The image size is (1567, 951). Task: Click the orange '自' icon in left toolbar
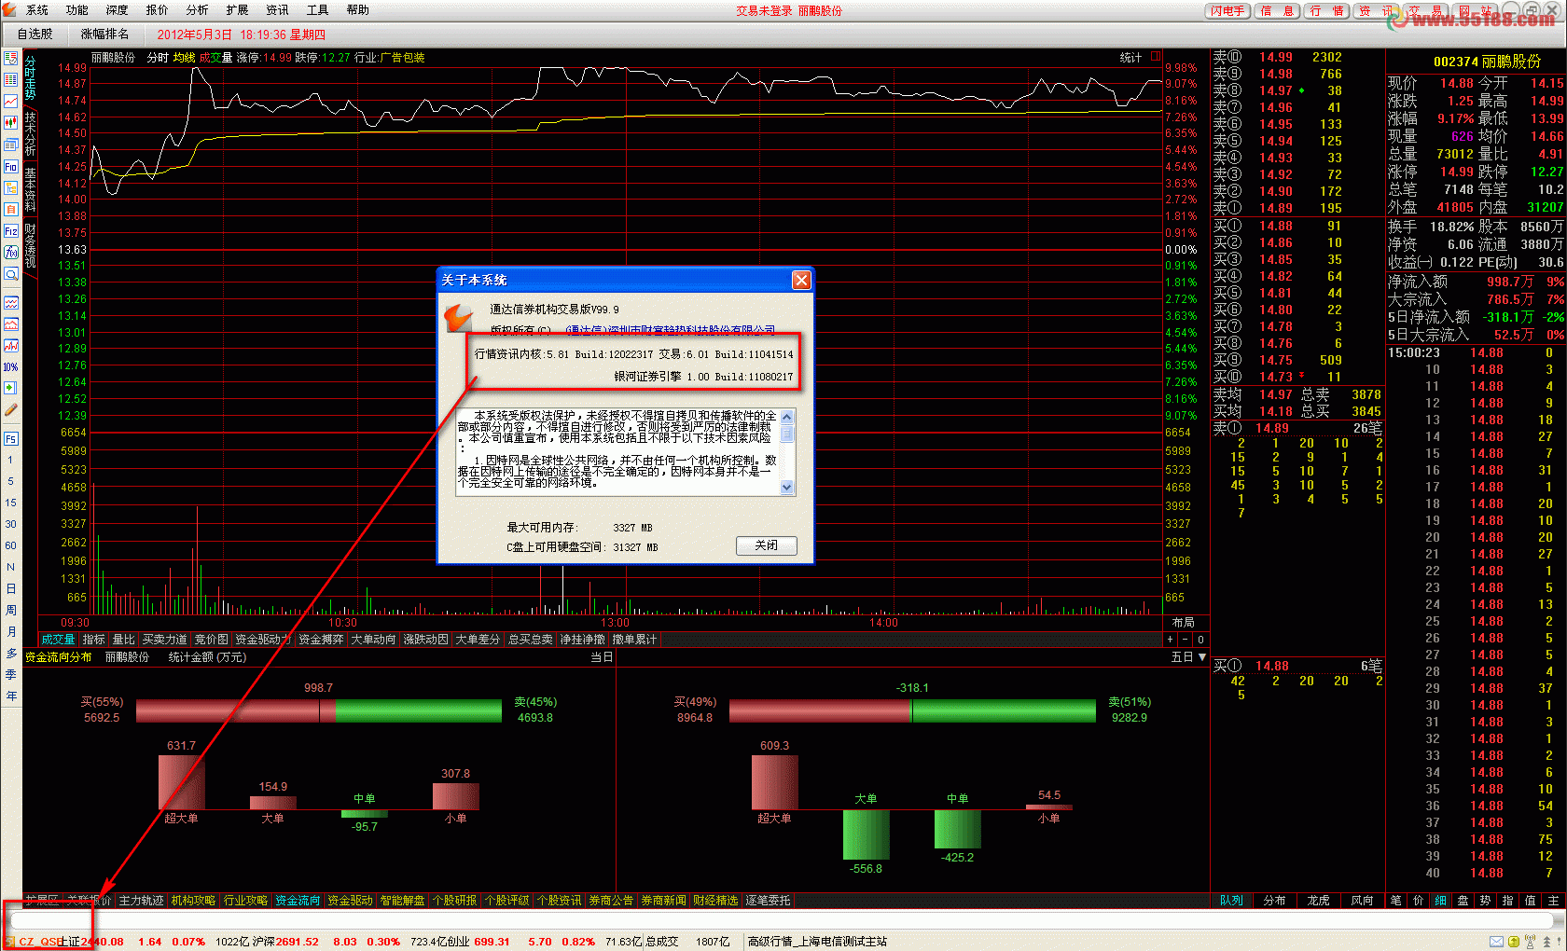click(11, 209)
